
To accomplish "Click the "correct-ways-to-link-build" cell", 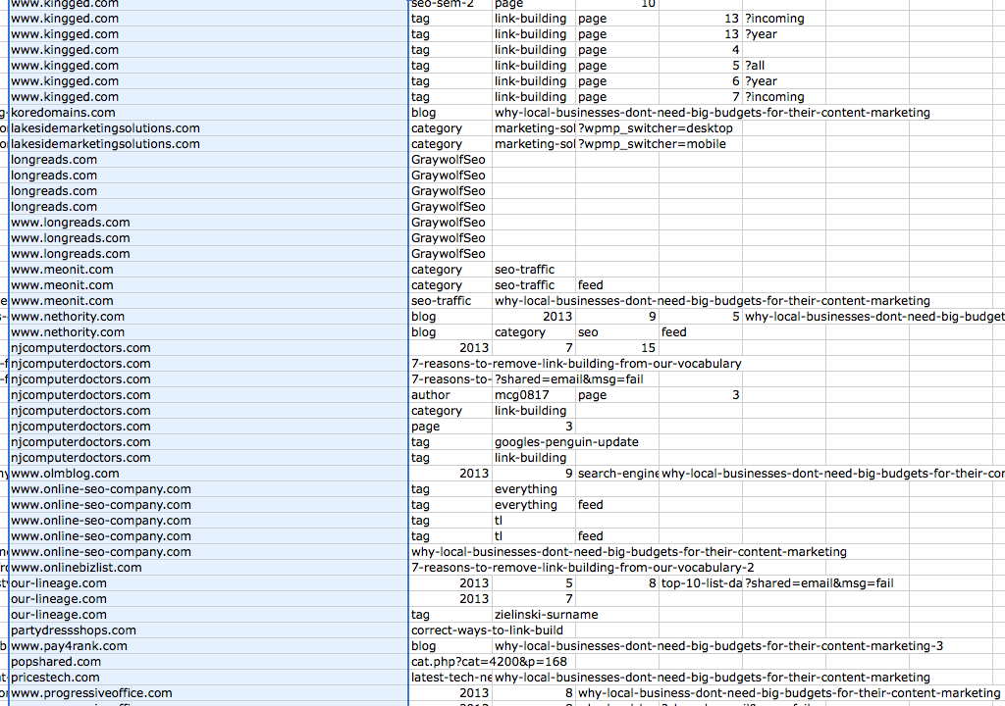I will pos(487,630).
